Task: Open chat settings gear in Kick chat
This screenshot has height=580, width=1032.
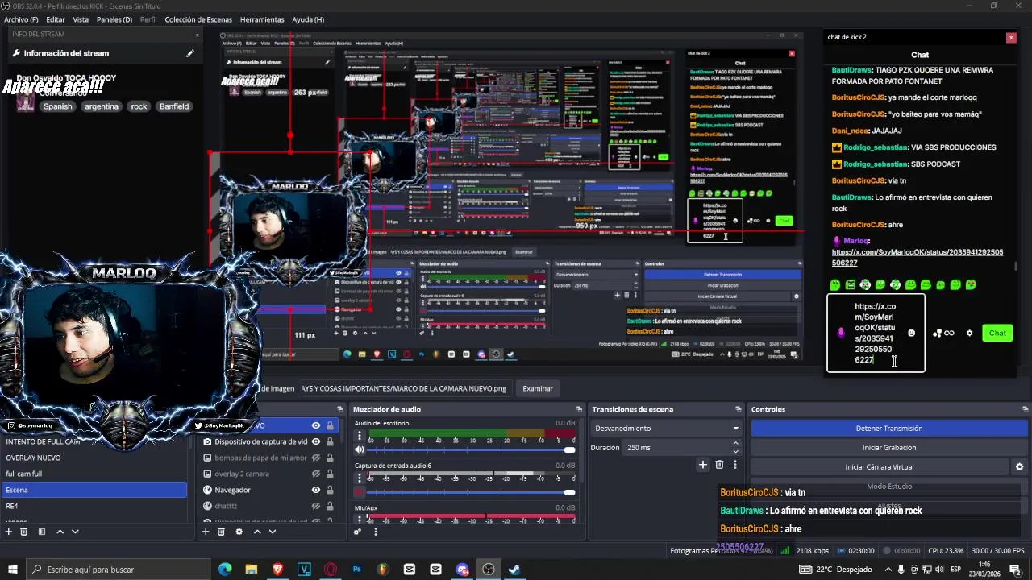Action: tap(969, 333)
